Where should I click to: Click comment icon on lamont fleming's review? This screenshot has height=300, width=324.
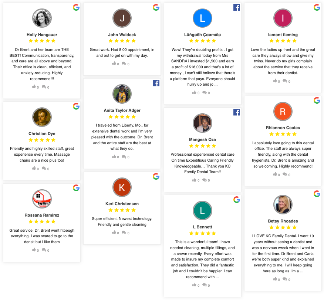[285, 81]
